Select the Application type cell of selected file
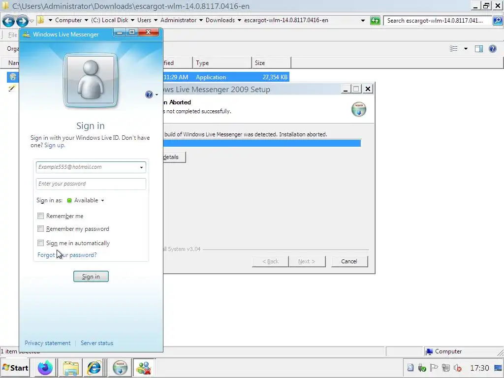Viewport: 504px width, 378px height. coord(211,77)
